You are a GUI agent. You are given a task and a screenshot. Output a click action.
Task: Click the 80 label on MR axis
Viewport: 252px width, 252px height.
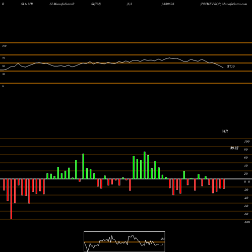(246, 150)
